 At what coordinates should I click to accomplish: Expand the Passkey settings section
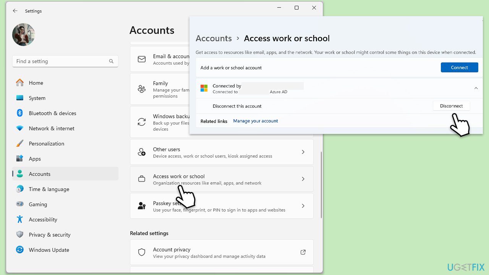303,205
